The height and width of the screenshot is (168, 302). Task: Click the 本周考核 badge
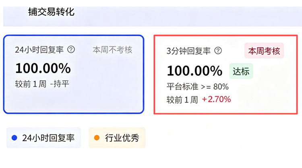pyautogui.click(x=264, y=51)
